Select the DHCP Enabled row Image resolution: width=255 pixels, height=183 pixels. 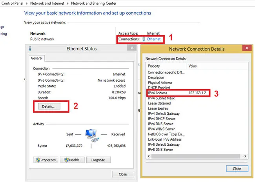tap(197, 88)
